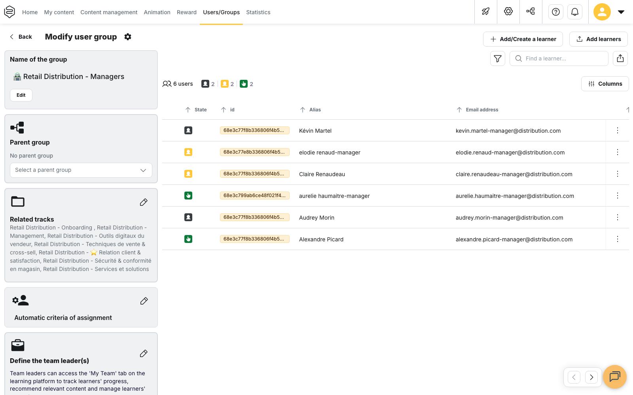Open the notifications bell
The height and width of the screenshot is (395, 633).
(575, 12)
